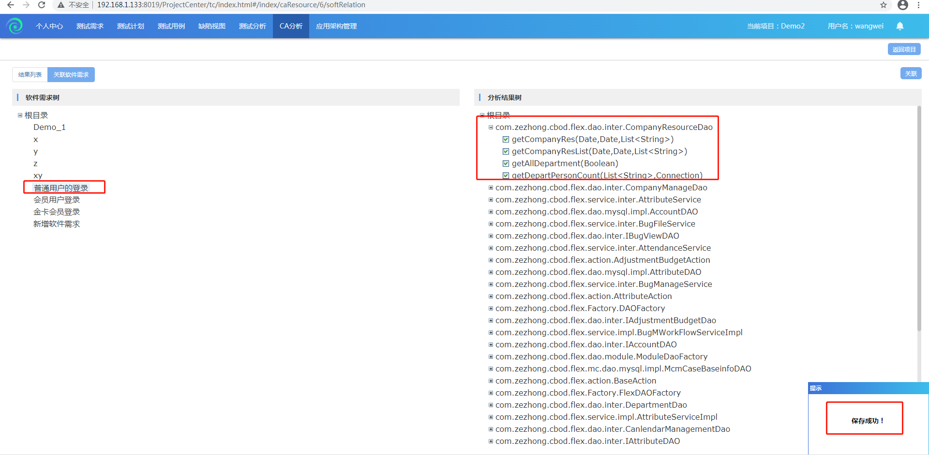
Task: Select the 会员用户登录 requirement
Action: [57, 200]
